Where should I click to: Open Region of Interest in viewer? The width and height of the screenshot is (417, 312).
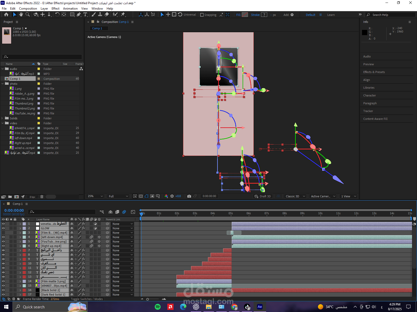152,196
